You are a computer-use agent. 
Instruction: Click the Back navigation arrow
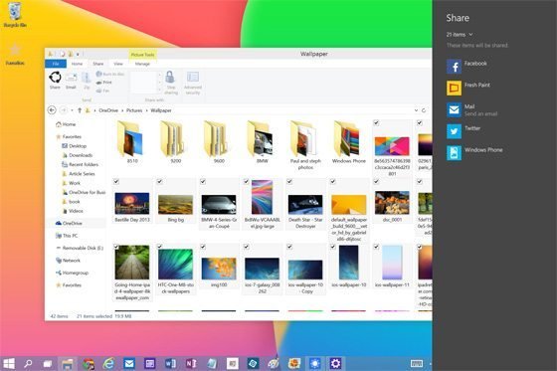click(52, 110)
